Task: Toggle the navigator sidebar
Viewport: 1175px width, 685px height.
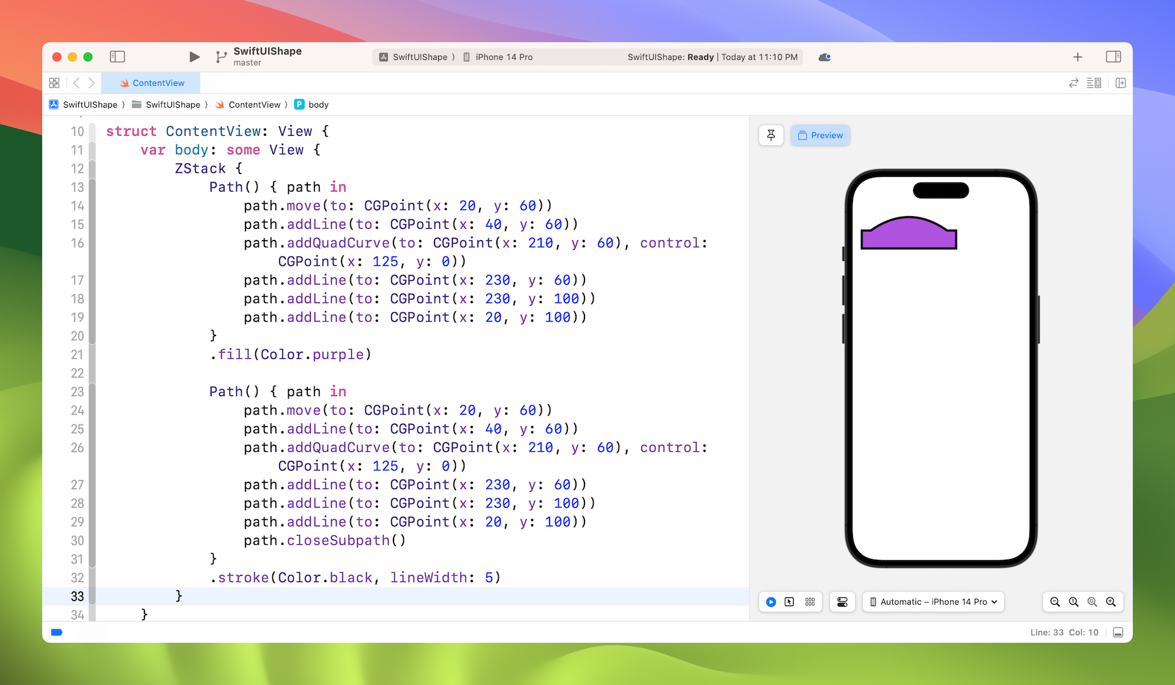Action: pyautogui.click(x=117, y=57)
